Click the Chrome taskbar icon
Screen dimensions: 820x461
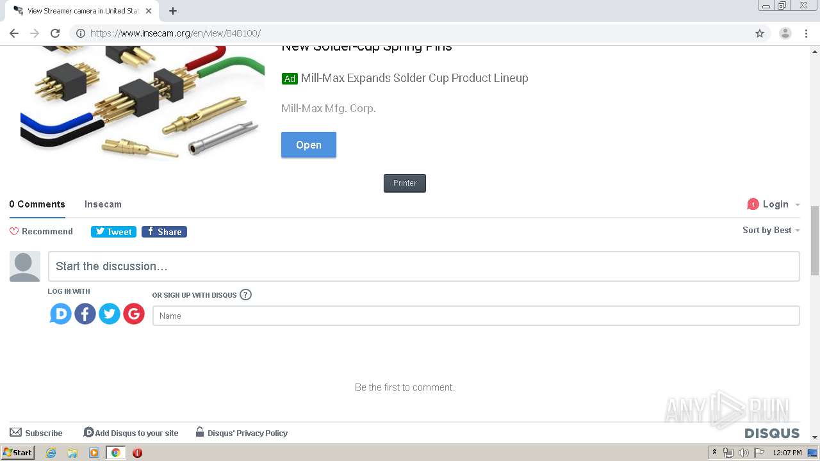pyautogui.click(x=115, y=453)
